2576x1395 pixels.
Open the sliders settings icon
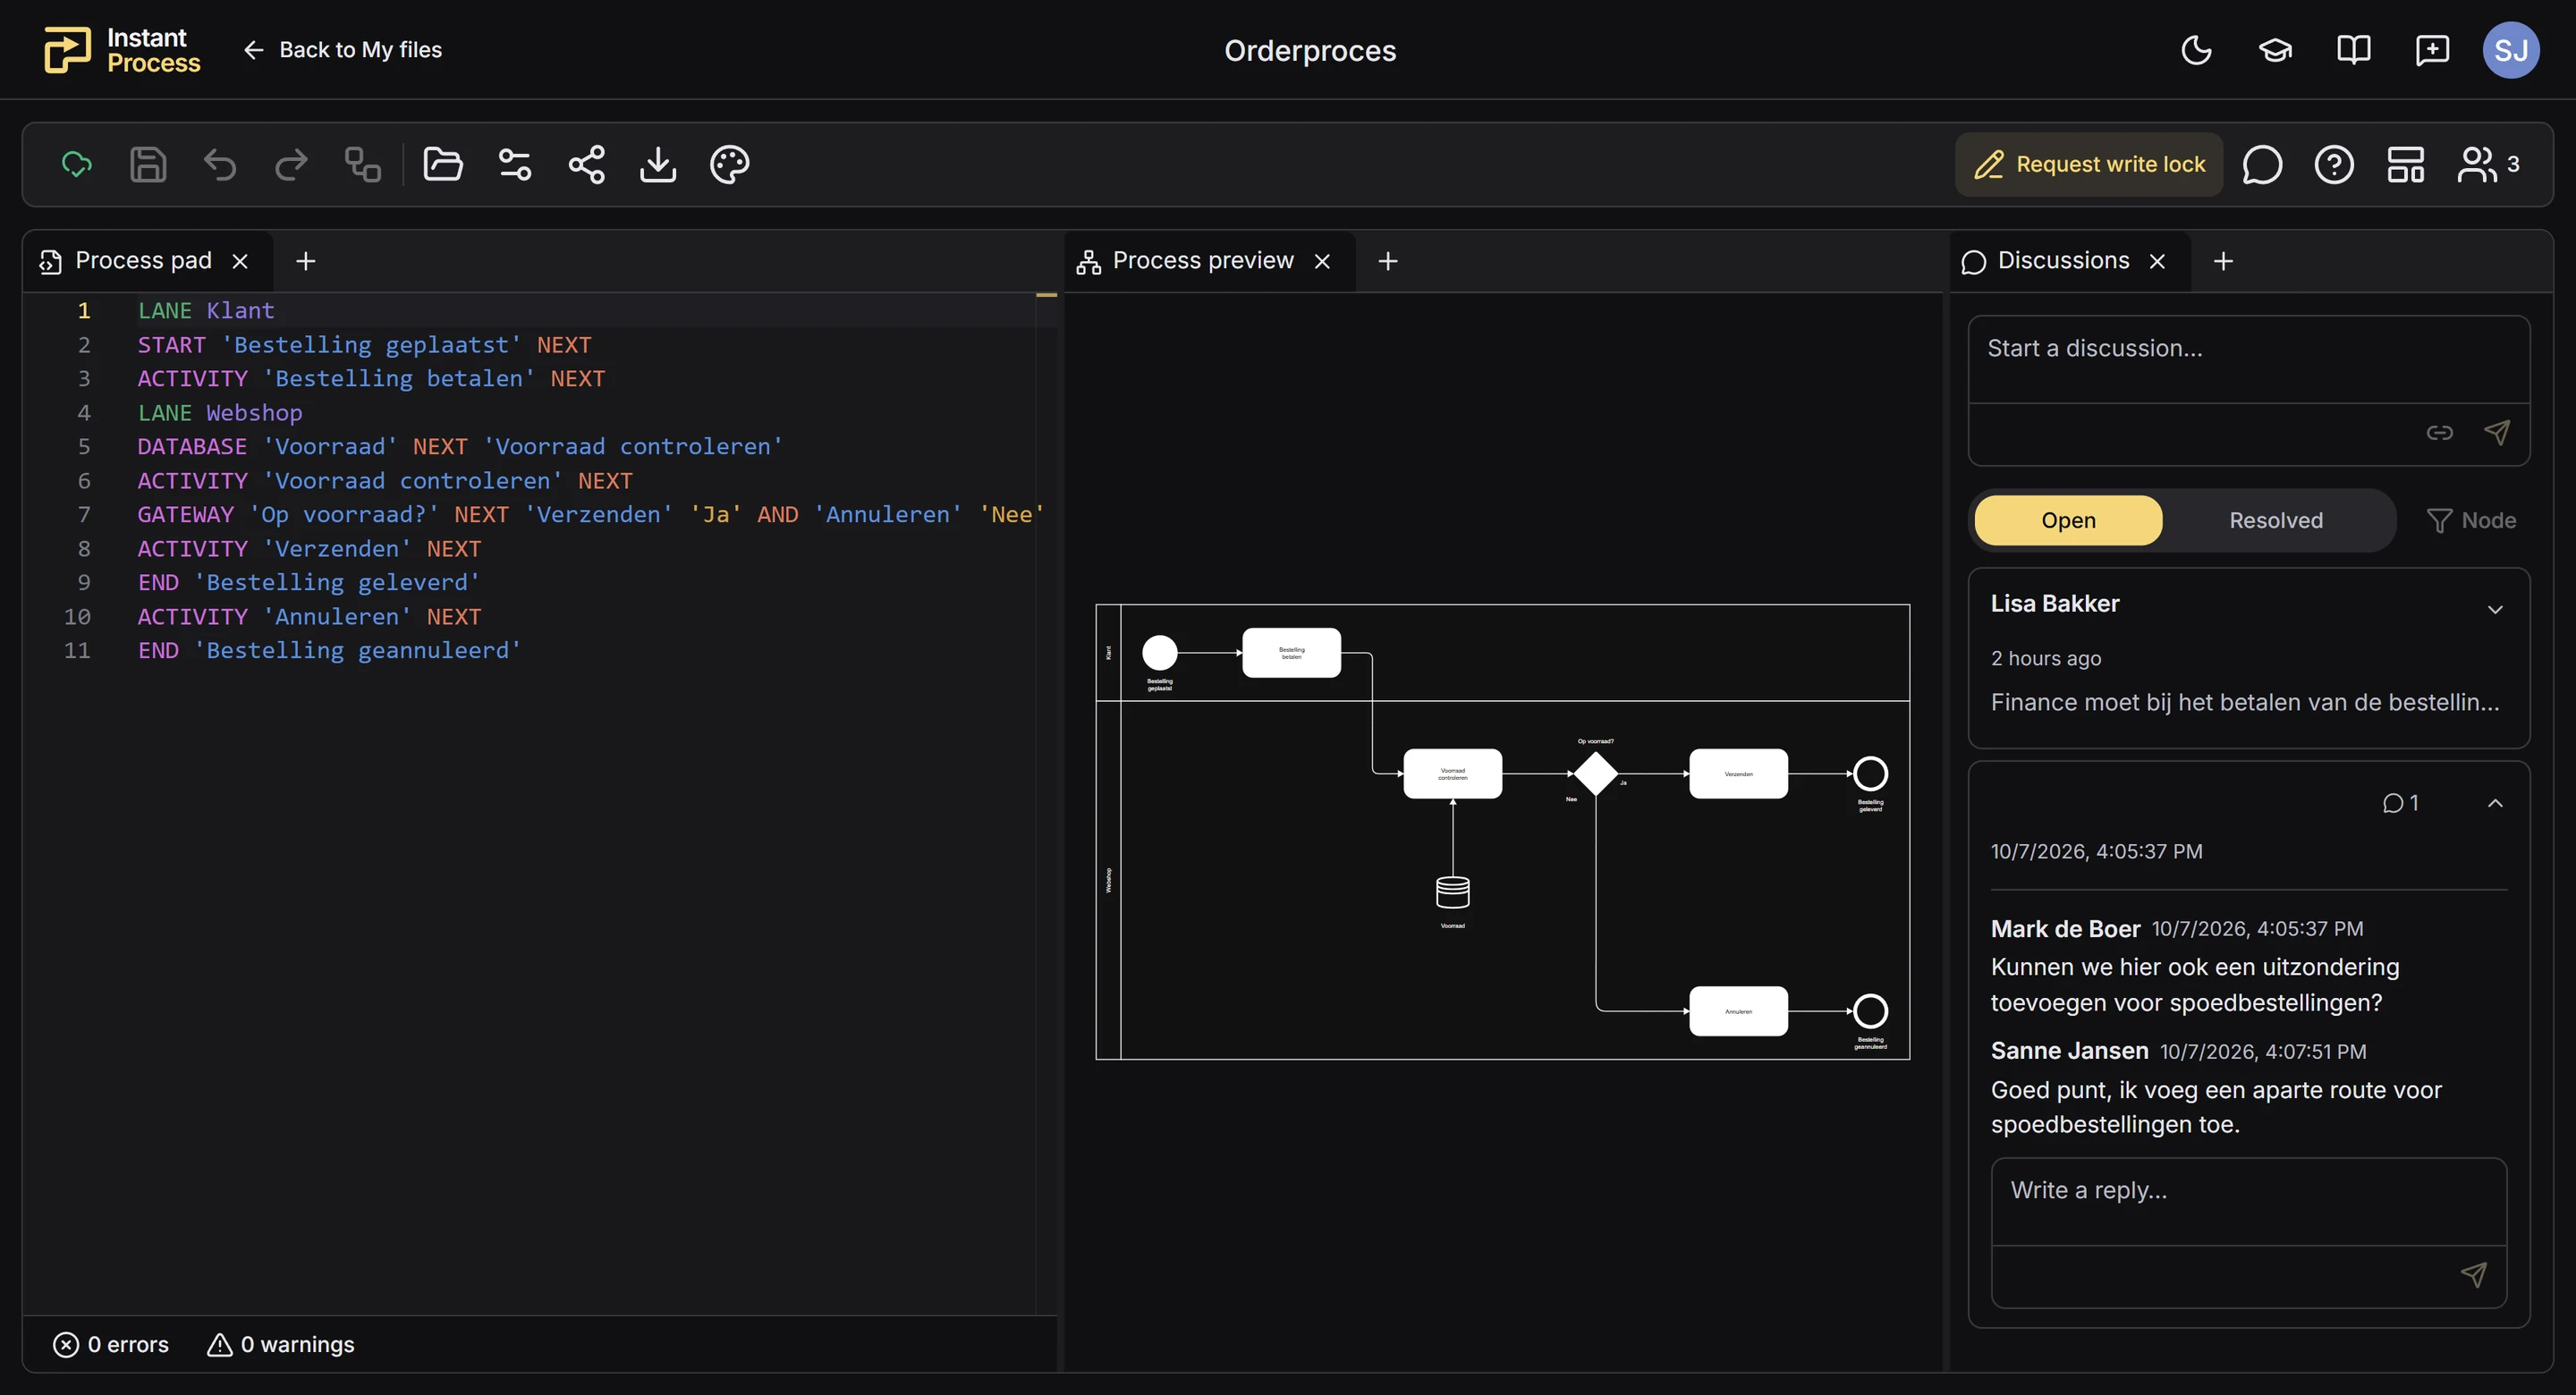coord(515,164)
